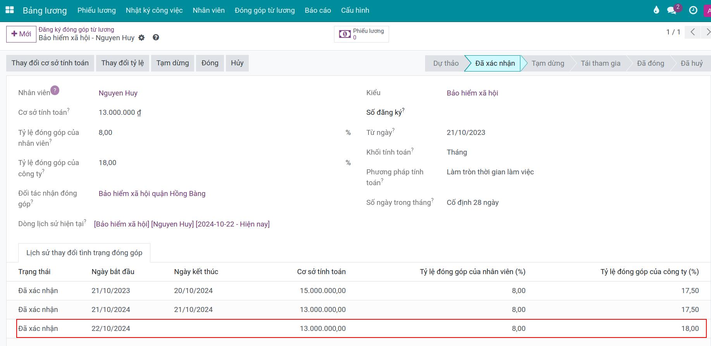Open the Nhân viên menu item
Screen dimensions: 711x346
[208, 10]
